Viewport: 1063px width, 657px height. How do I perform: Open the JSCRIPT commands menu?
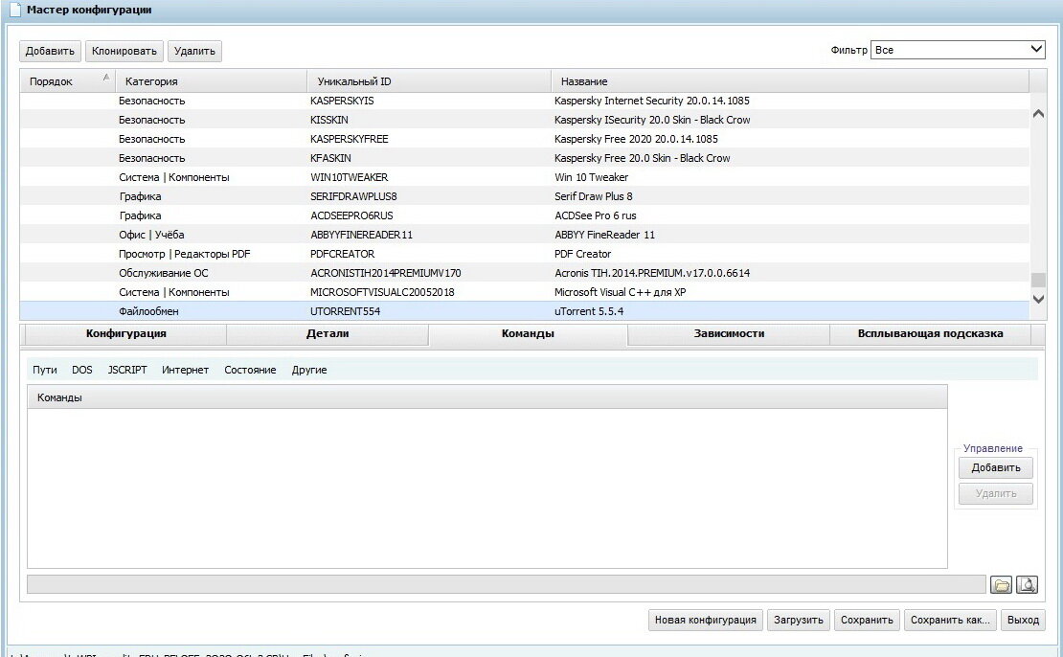[x=127, y=370]
